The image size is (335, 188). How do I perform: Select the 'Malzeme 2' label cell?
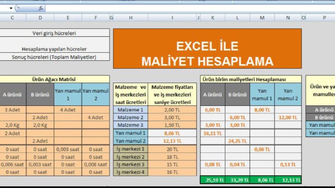[131, 117]
